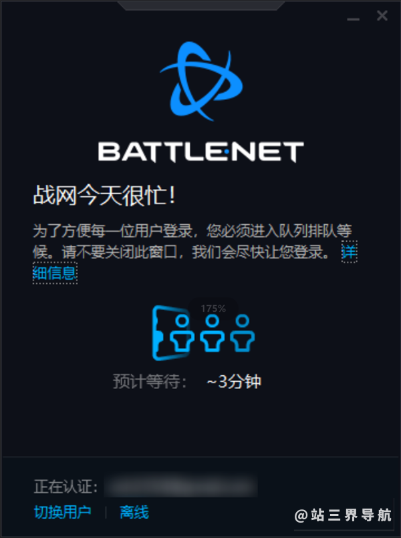Click the @站三界导航 watermark
The width and height of the screenshot is (401, 538).
click(x=343, y=515)
